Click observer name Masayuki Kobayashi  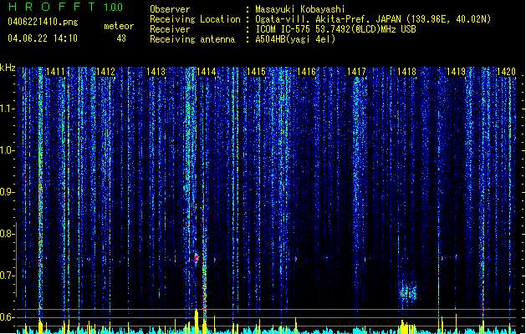pyautogui.click(x=300, y=9)
